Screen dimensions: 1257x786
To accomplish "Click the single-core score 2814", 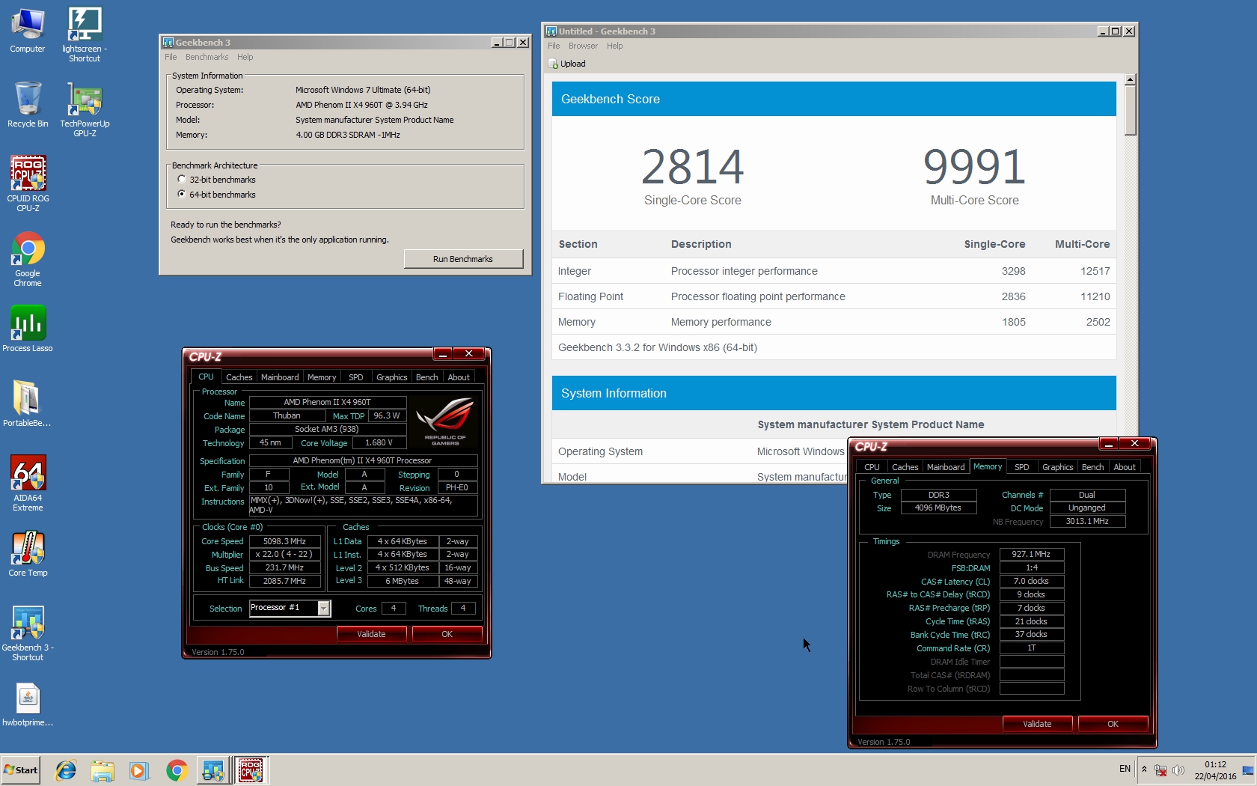I will (x=693, y=166).
